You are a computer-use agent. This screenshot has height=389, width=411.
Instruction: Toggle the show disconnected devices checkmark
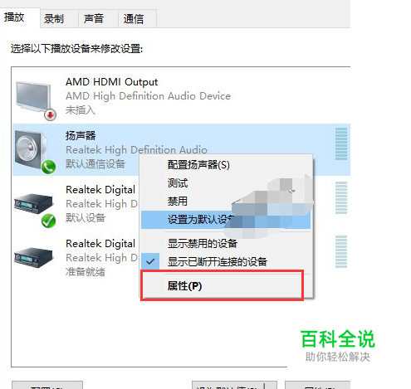pos(150,261)
